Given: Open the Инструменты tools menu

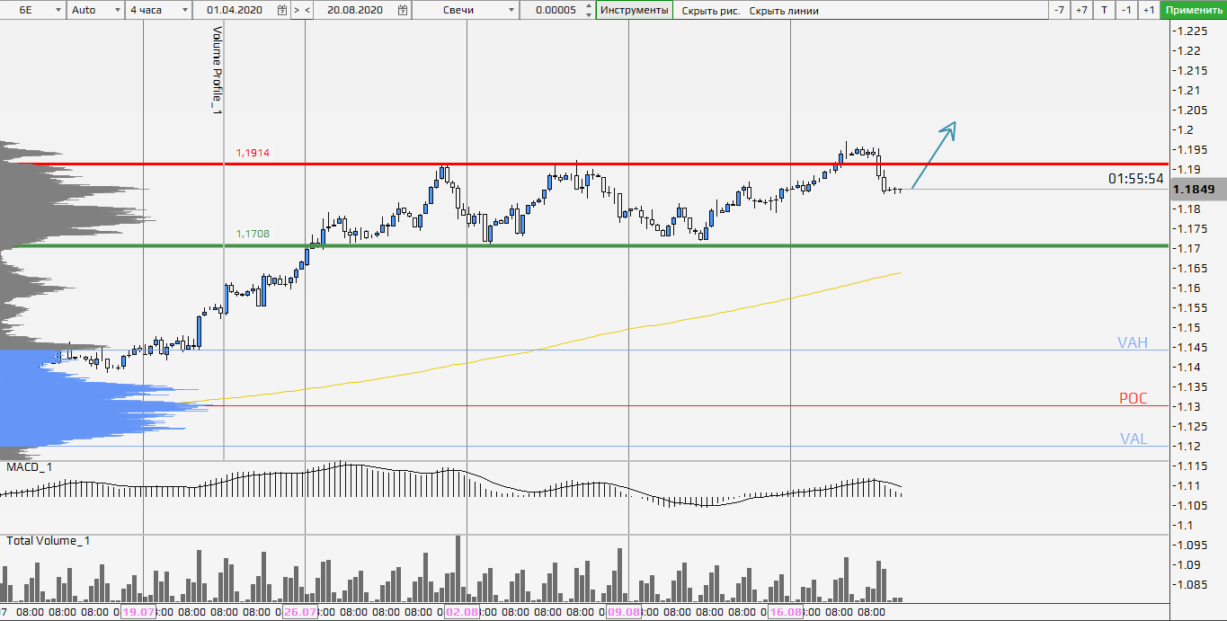Looking at the screenshot, I should (635, 10).
